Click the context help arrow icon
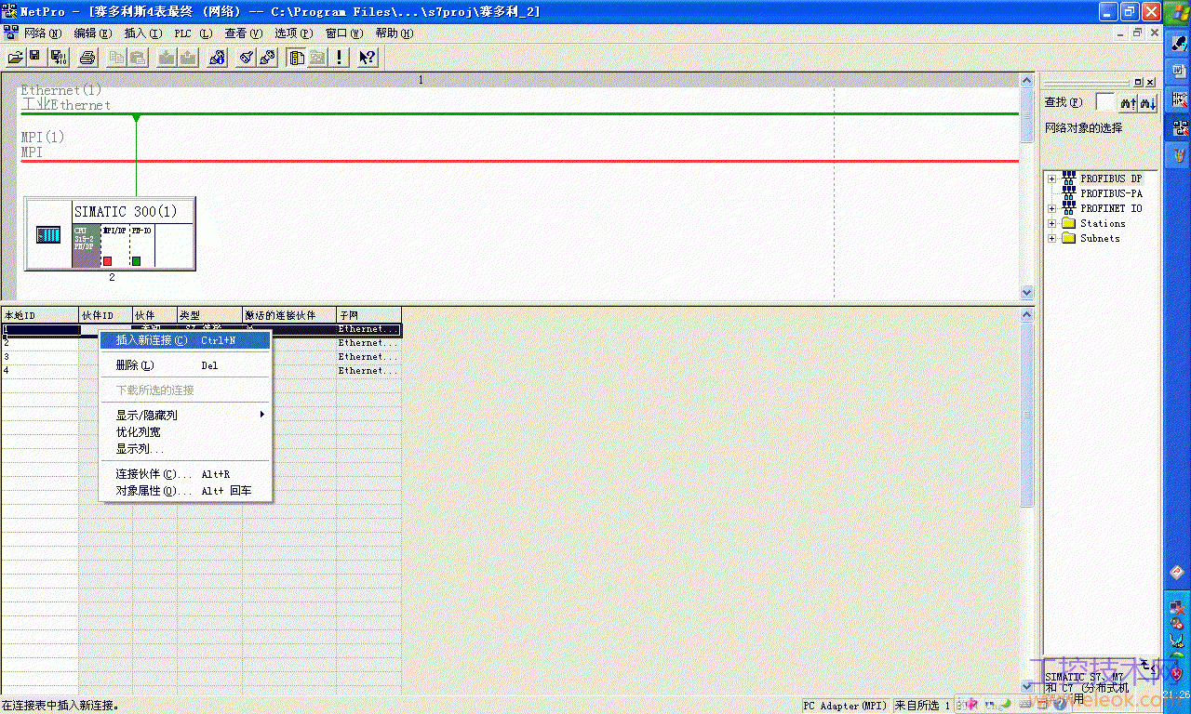Viewport: 1191px width, 714px height. [368, 58]
